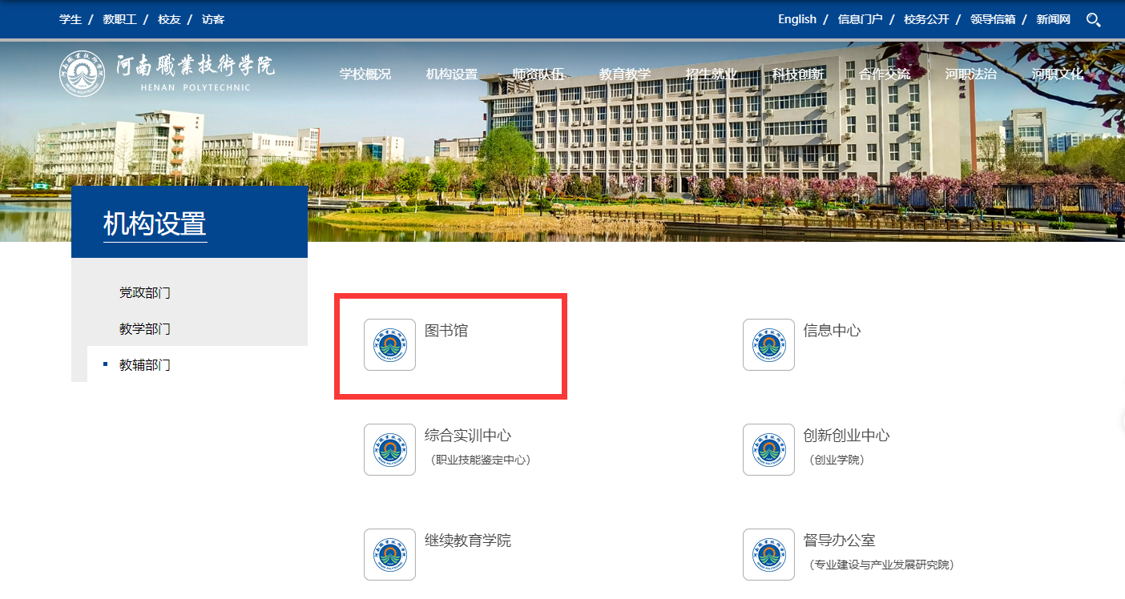The width and height of the screenshot is (1125, 599).
Task: Click the Henan Polytechnic logo
Action: click(x=167, y=74)
